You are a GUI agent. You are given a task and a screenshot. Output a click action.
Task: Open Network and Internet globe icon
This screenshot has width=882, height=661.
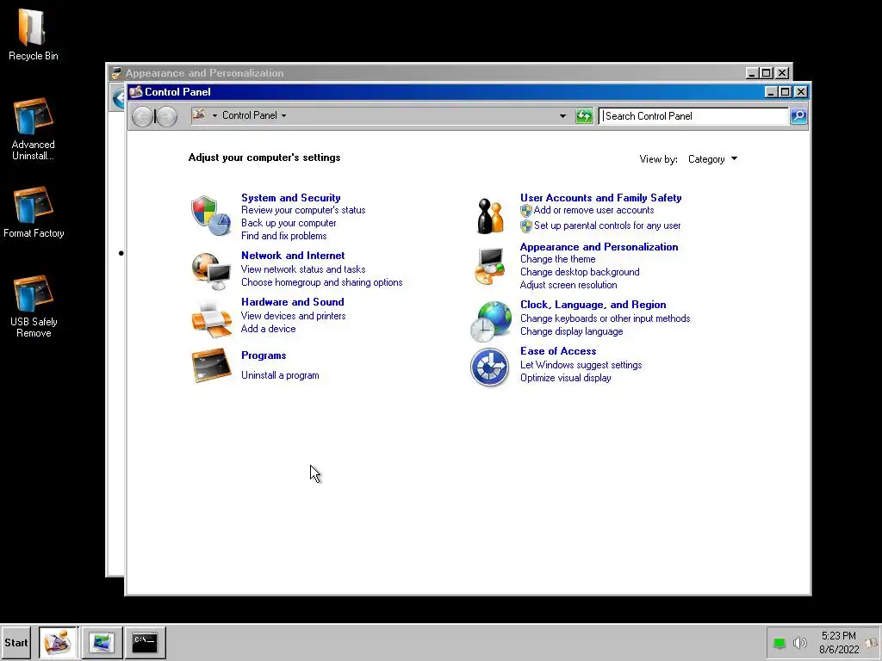point(211,271)
